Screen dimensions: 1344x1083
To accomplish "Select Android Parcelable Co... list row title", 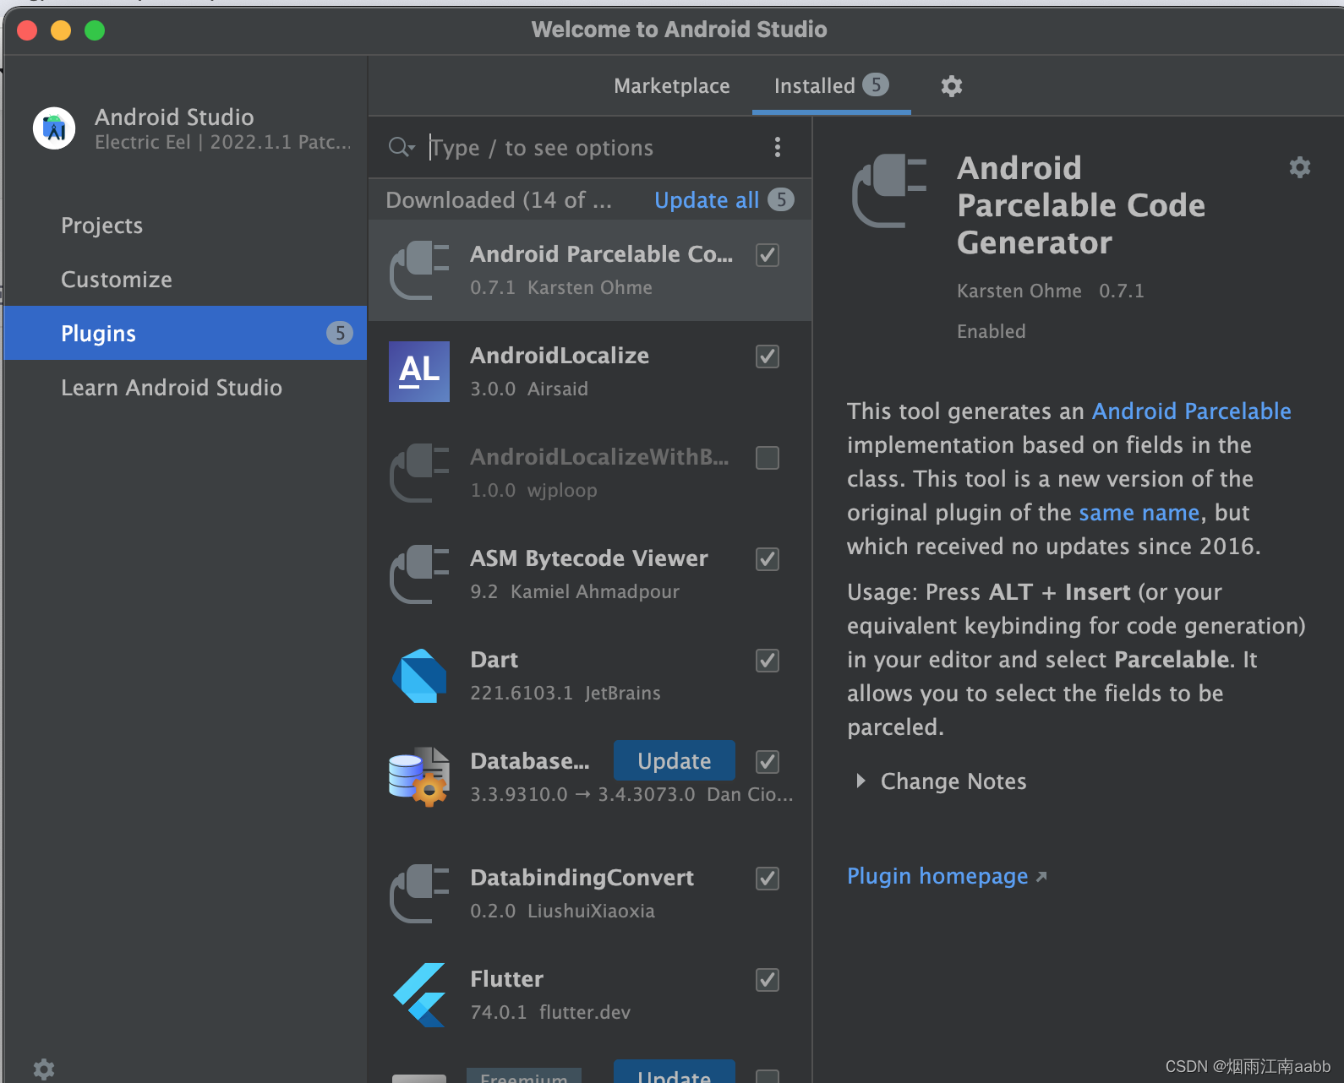I will 602,254.
